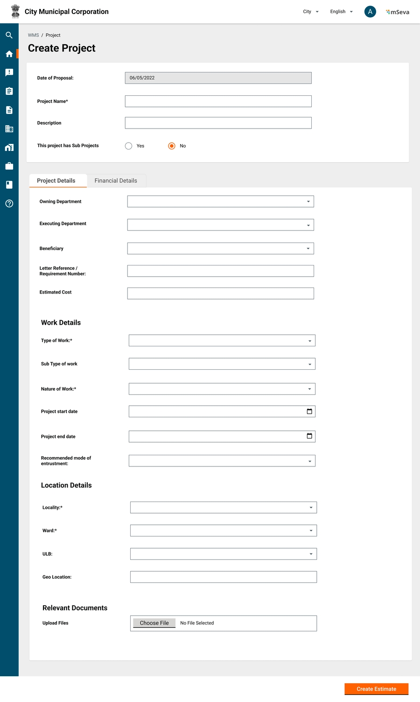This screenshot has width=420, height=702.
Task: Click into the Project Name field
Action: [218, 101]
